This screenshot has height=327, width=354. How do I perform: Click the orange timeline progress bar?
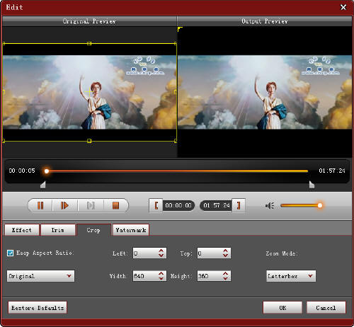[177, 171]
